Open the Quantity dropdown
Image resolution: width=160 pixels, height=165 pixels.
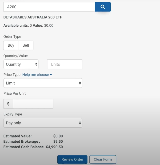[21, 64]
